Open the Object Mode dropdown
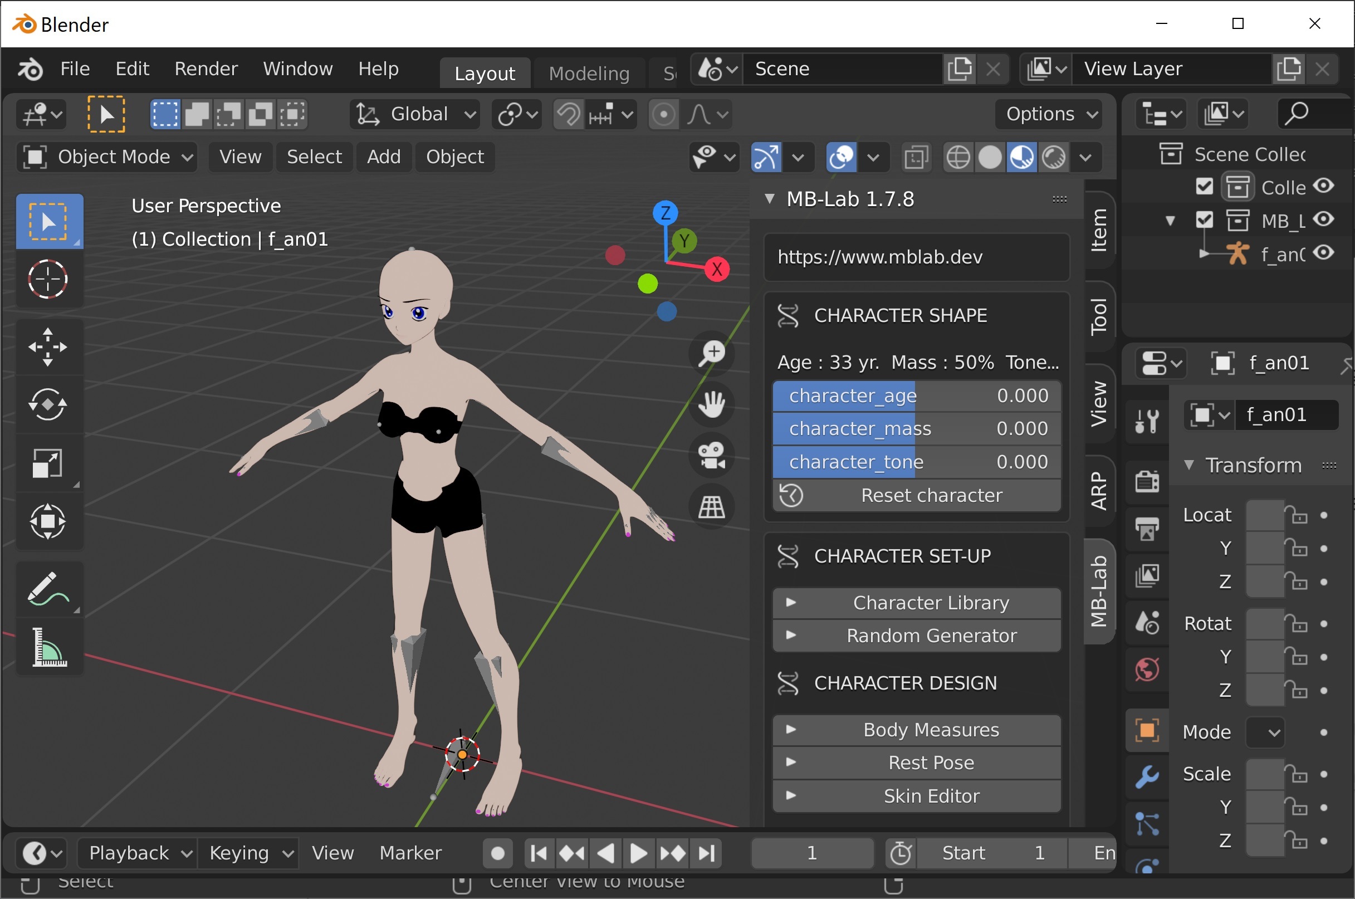The width and height of the screenshot is (1355, 899). tap(107, 157)
